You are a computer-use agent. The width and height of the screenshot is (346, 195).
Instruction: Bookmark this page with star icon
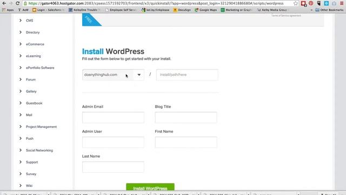pos(296,3)
